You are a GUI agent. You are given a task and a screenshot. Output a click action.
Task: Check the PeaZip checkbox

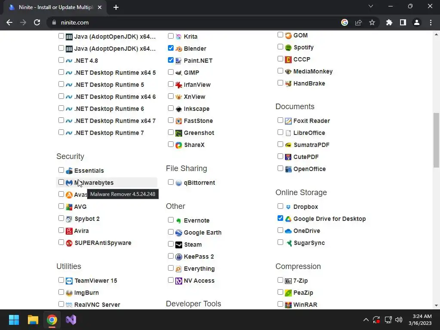coord(280,292)
